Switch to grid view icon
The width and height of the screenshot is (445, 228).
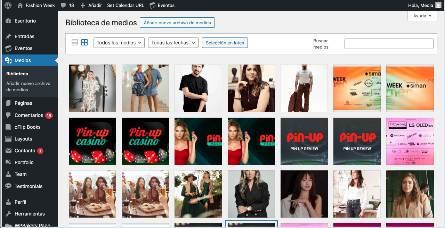tap(84, 42)
